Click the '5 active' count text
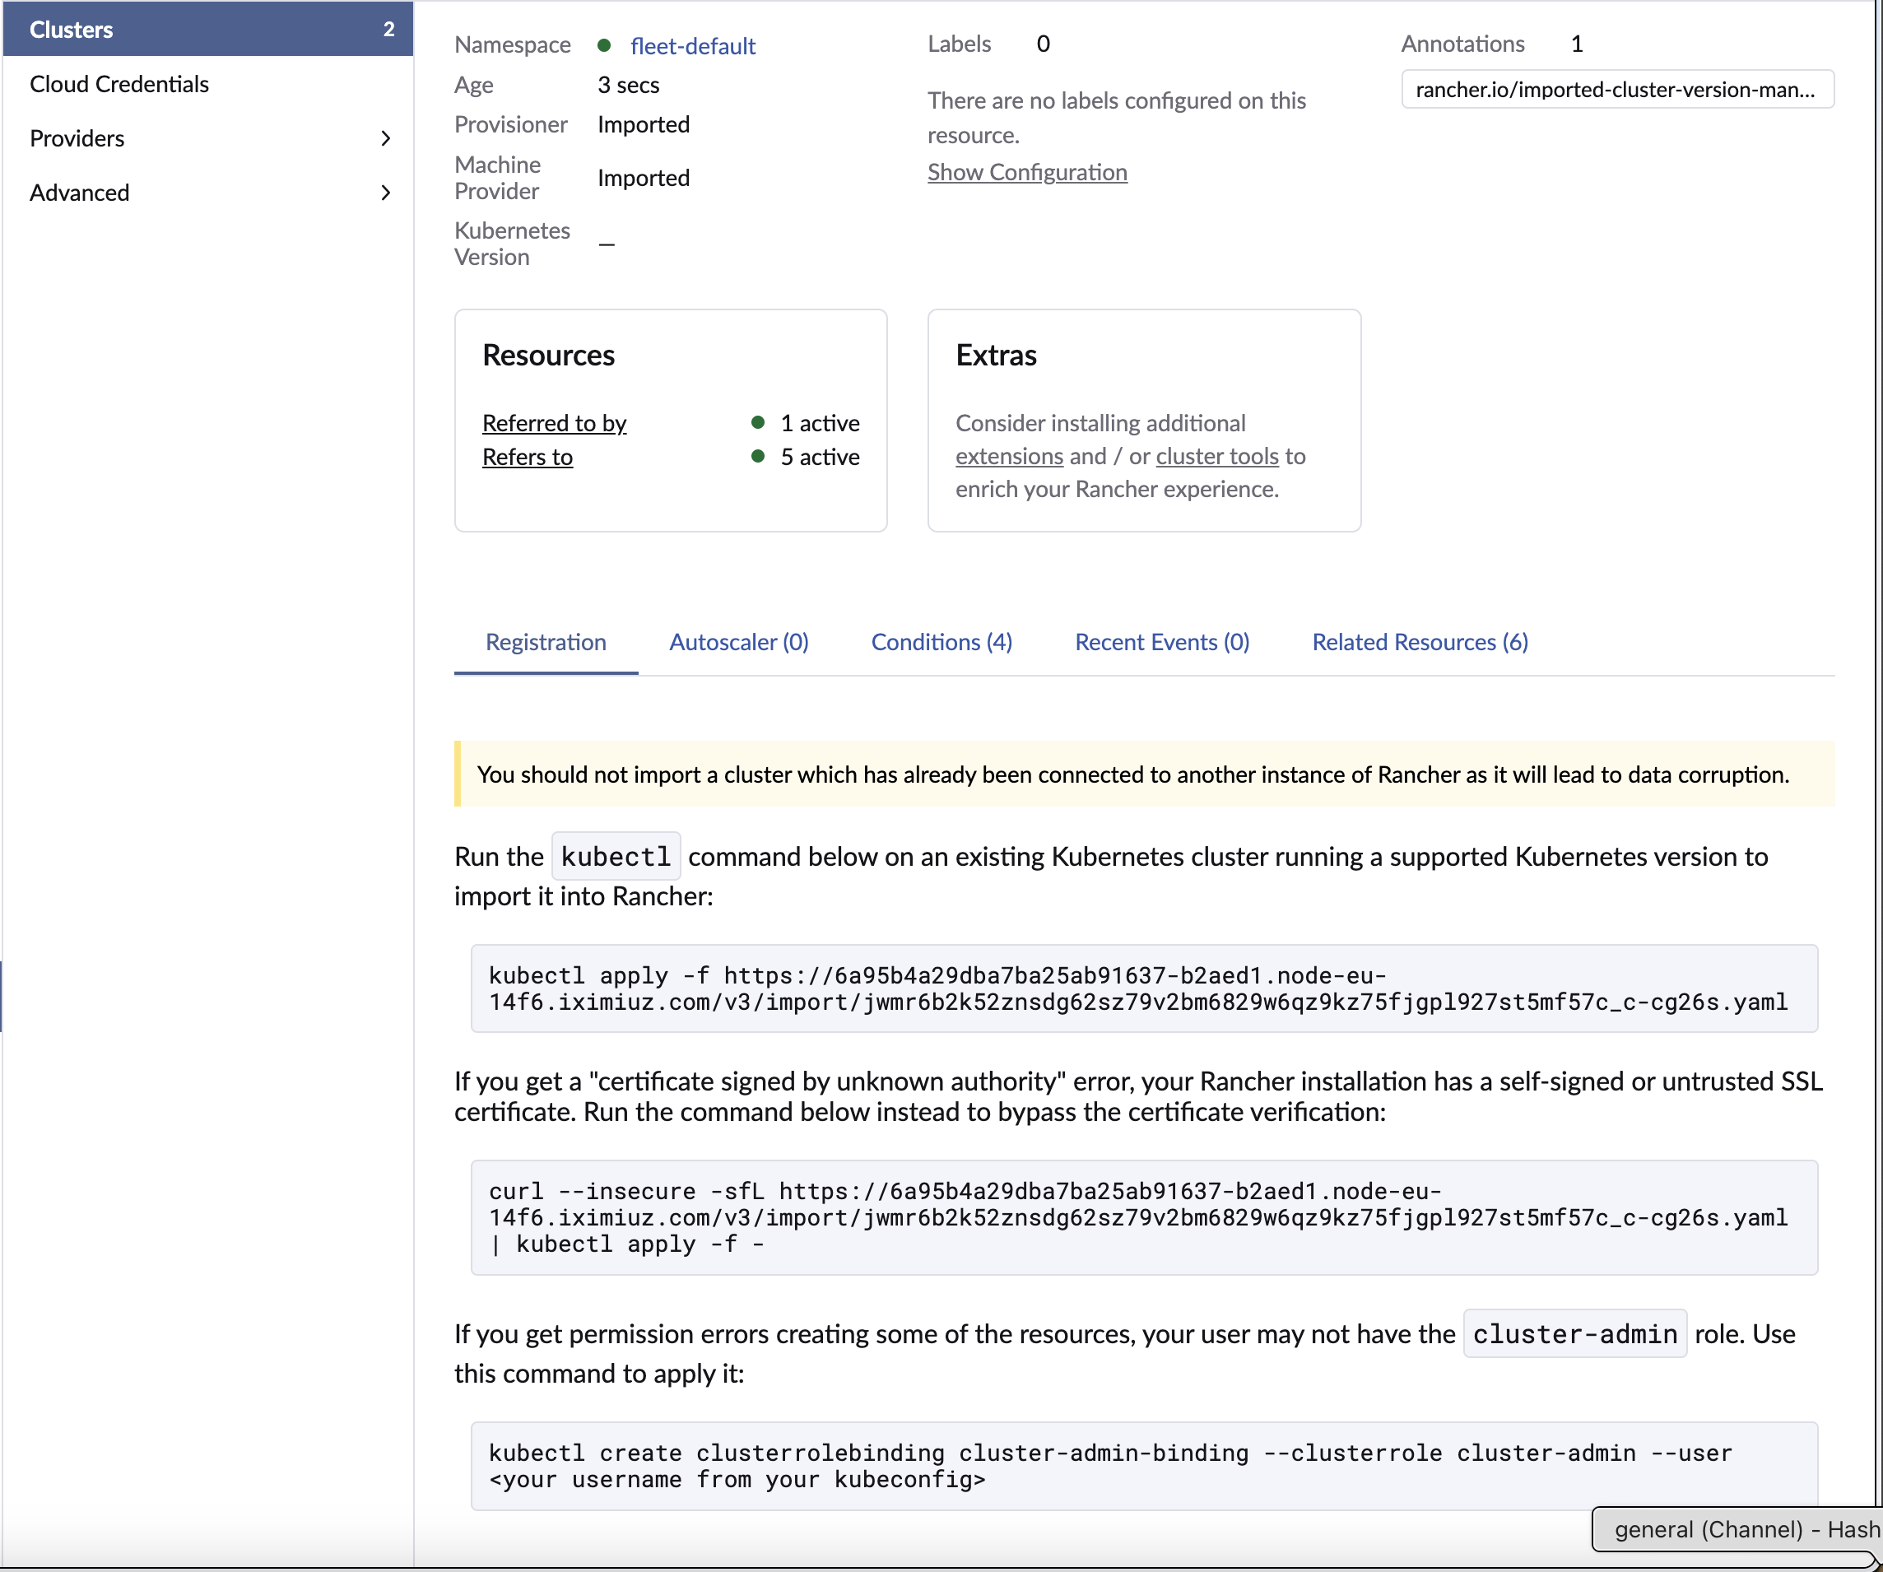 point(820,457)
